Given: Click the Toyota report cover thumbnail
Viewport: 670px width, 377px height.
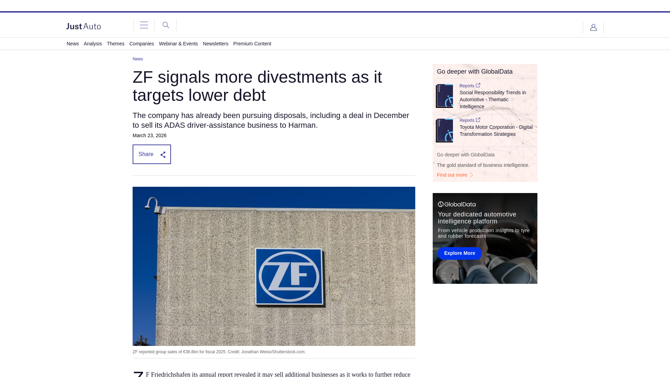Looking at the screenshot, I should [445, 130].
